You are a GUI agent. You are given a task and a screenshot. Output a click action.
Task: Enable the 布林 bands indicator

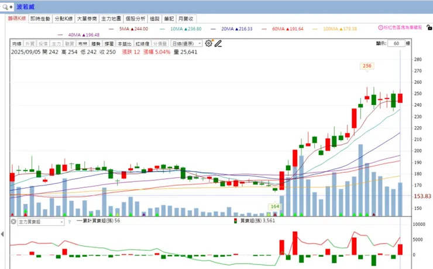coord(83,44)
